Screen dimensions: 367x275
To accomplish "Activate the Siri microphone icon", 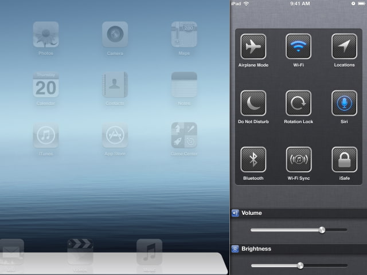I will [344, 103].
